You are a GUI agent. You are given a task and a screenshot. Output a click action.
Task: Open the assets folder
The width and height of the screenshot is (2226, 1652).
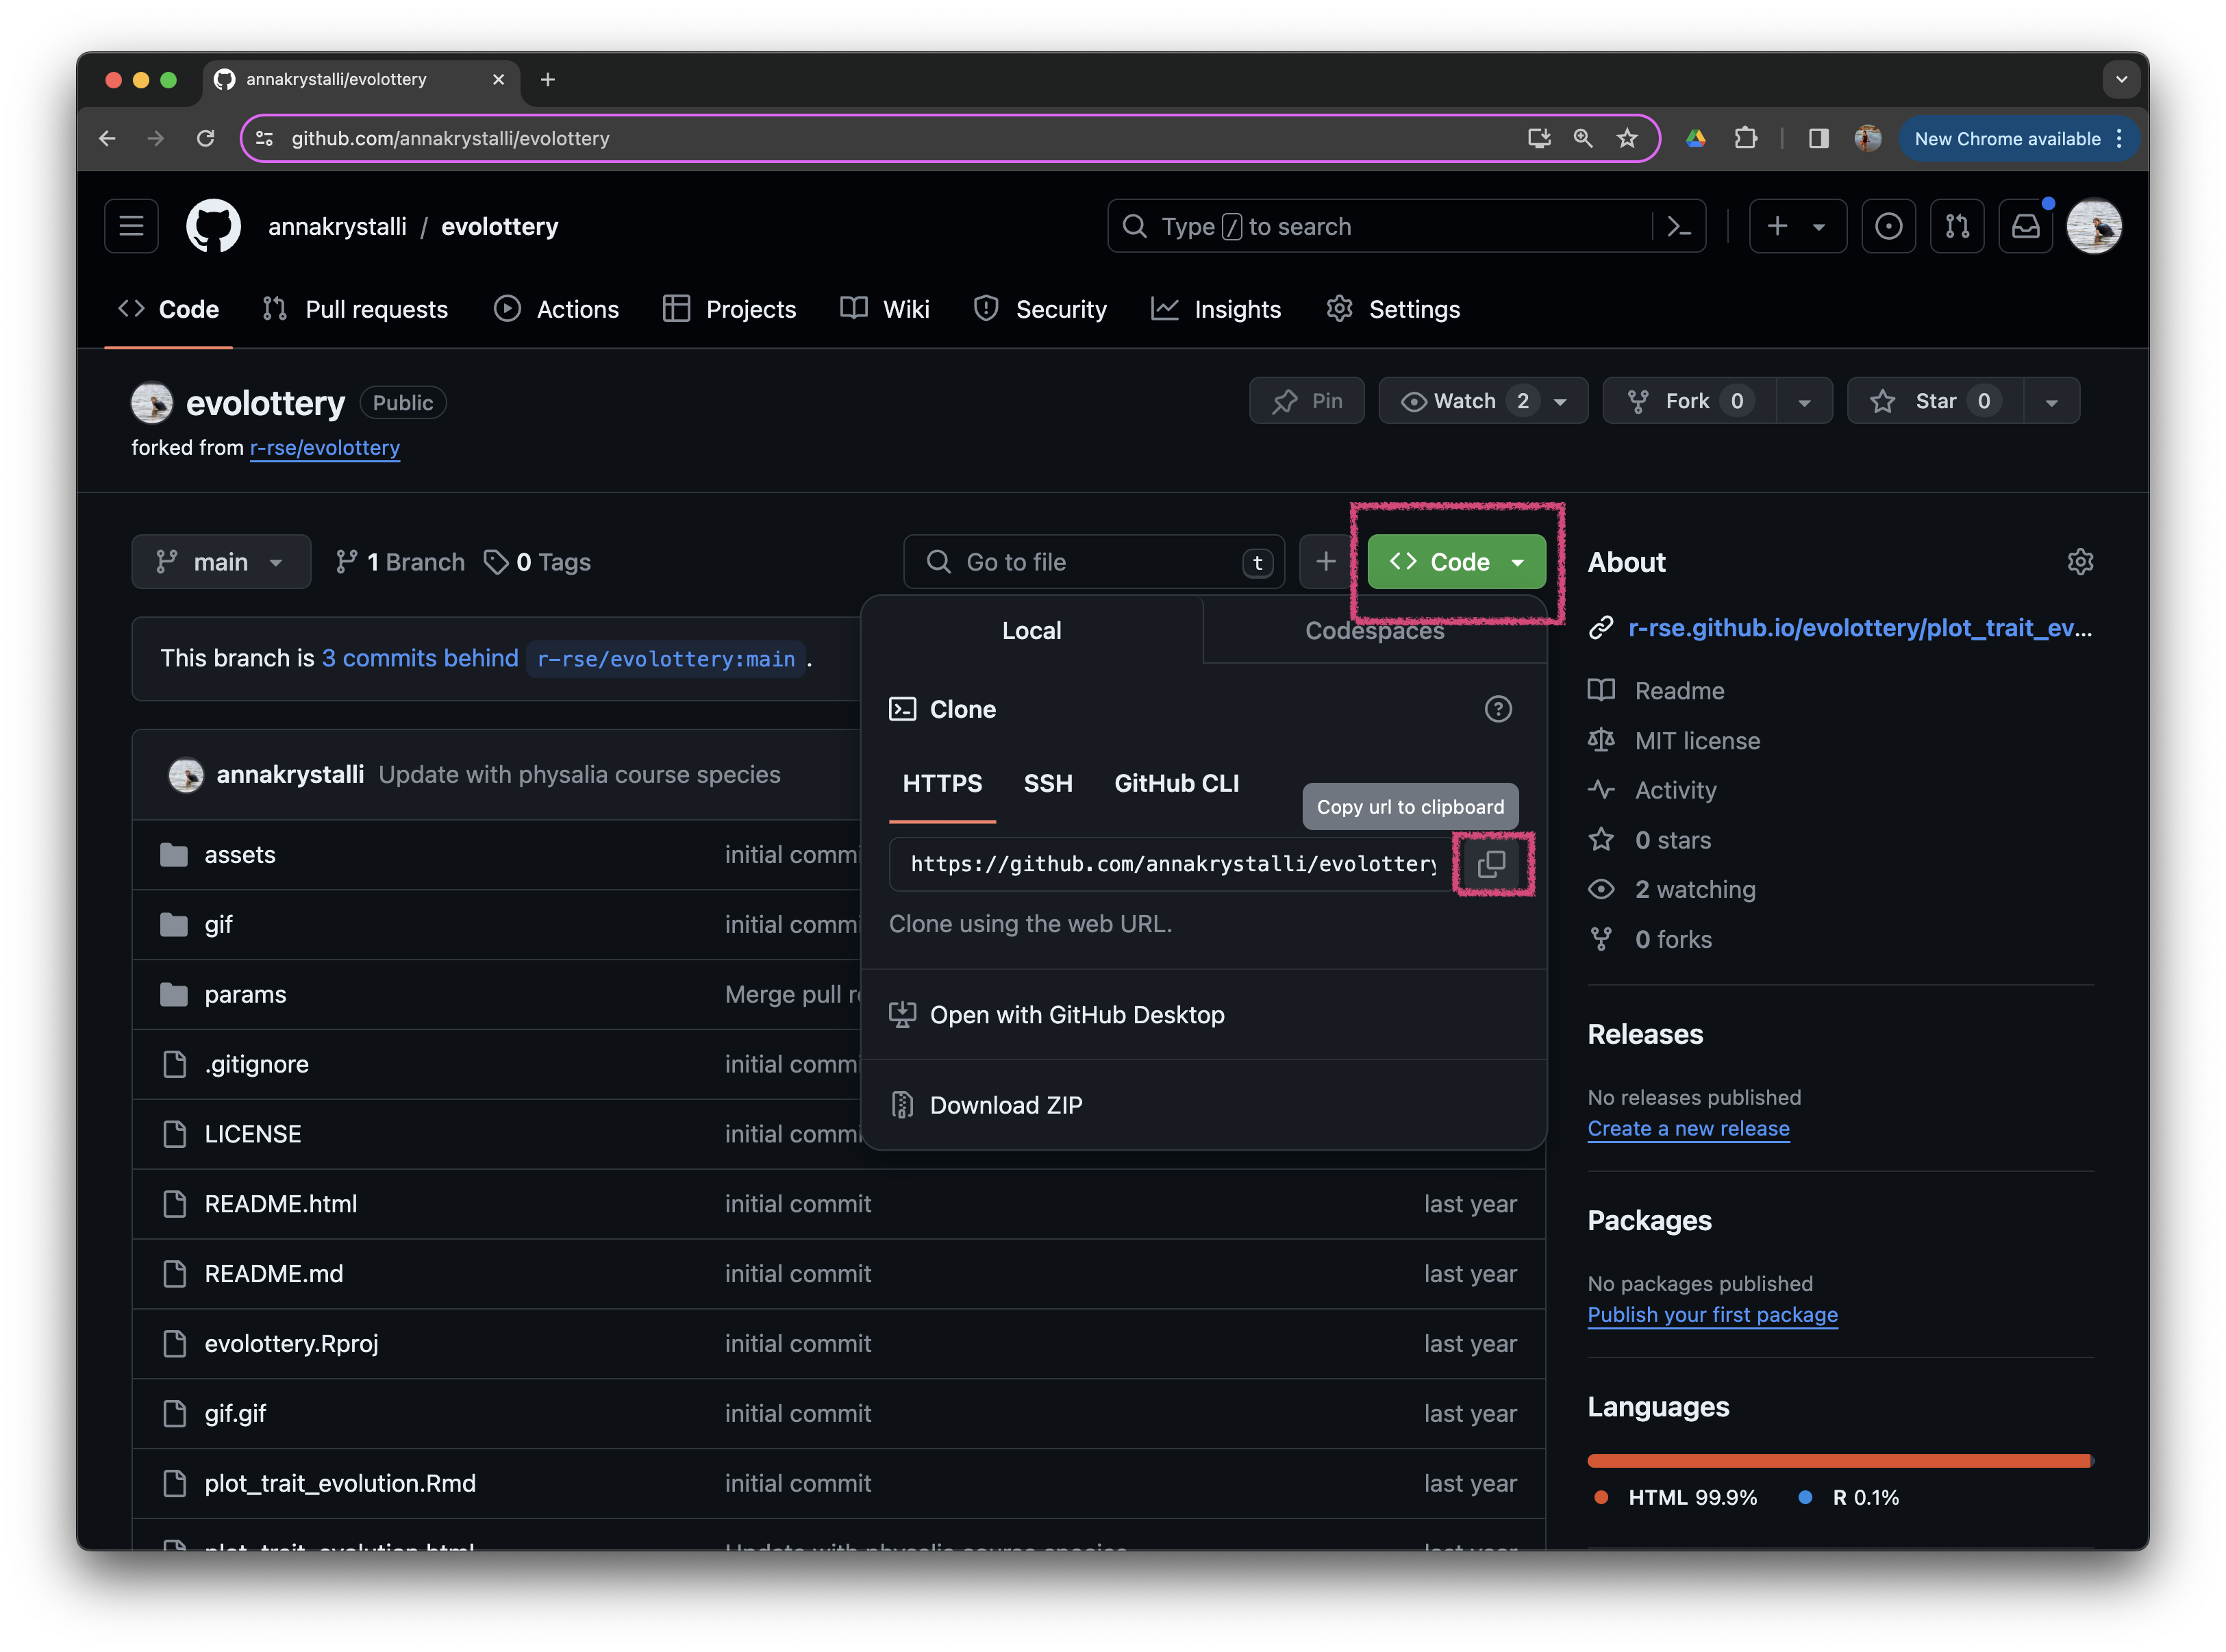click(239, 855)
